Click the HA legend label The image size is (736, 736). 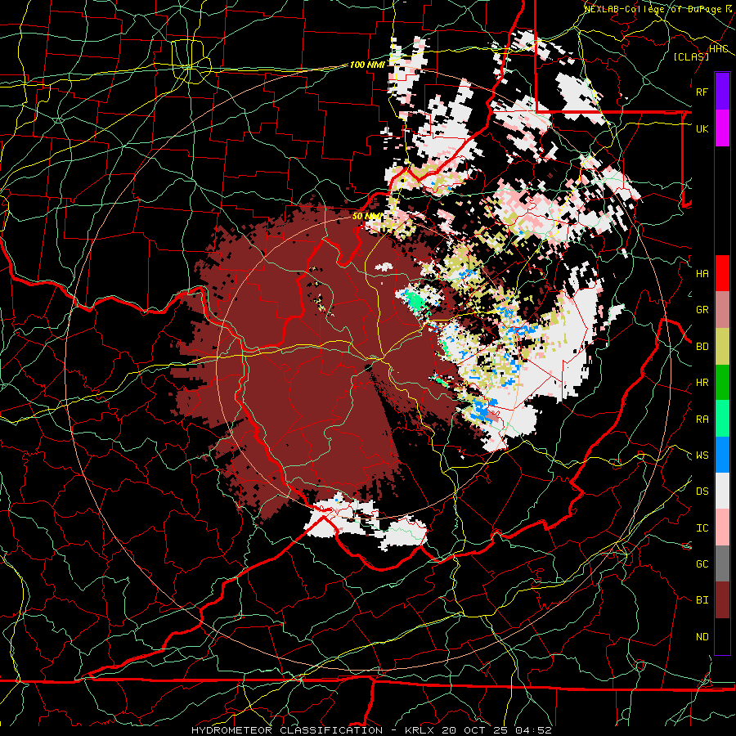(x=702, y=274)
